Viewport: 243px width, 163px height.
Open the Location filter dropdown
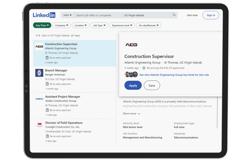point(80,25)
